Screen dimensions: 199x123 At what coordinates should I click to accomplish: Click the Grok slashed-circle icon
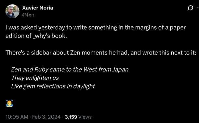(x=191, y=8)
